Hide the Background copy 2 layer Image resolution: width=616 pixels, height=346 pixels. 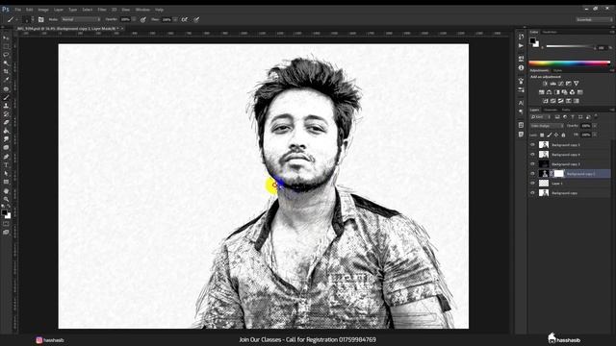tap(532, 173)
